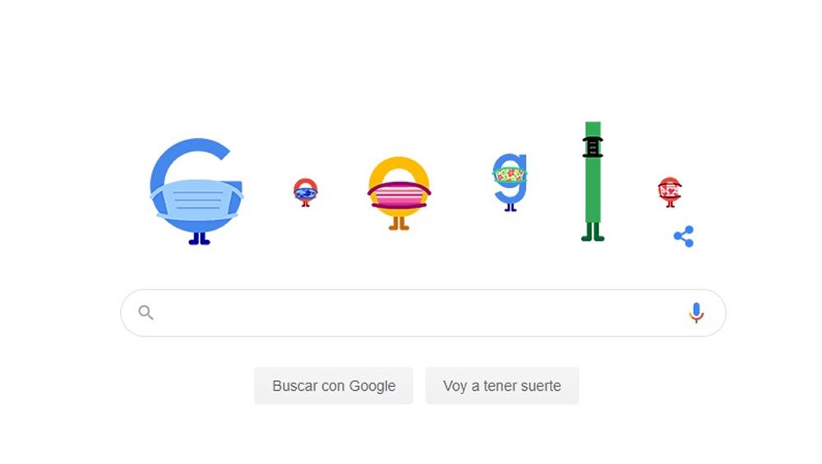Click the light blue surgical mask on G
Viewport: 822px width, 464px height.
point(196,200)
